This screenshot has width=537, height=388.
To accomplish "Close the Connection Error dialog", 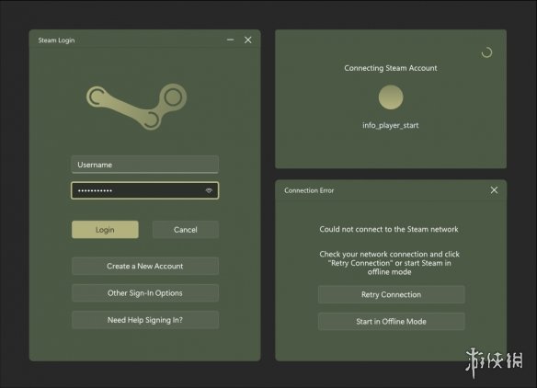I will (x=494, y=190).
